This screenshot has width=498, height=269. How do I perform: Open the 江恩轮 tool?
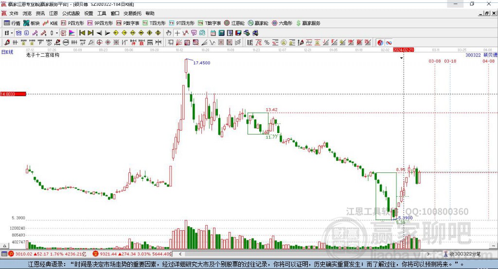[234, 23]
